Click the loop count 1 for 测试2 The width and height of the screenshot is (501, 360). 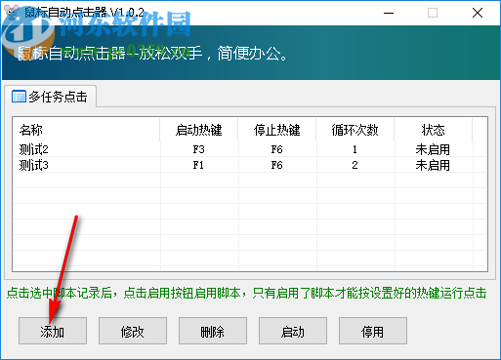coord(355,149)
